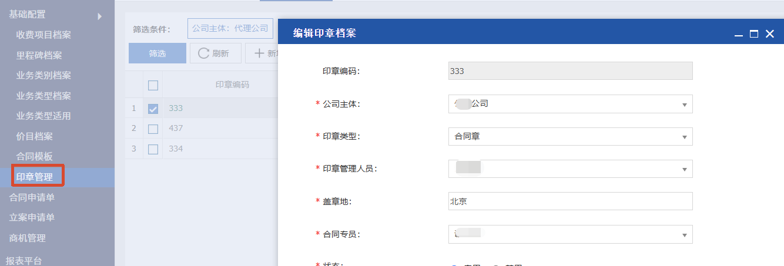Click the refresh circular arrow icon

tap(203, 53)
